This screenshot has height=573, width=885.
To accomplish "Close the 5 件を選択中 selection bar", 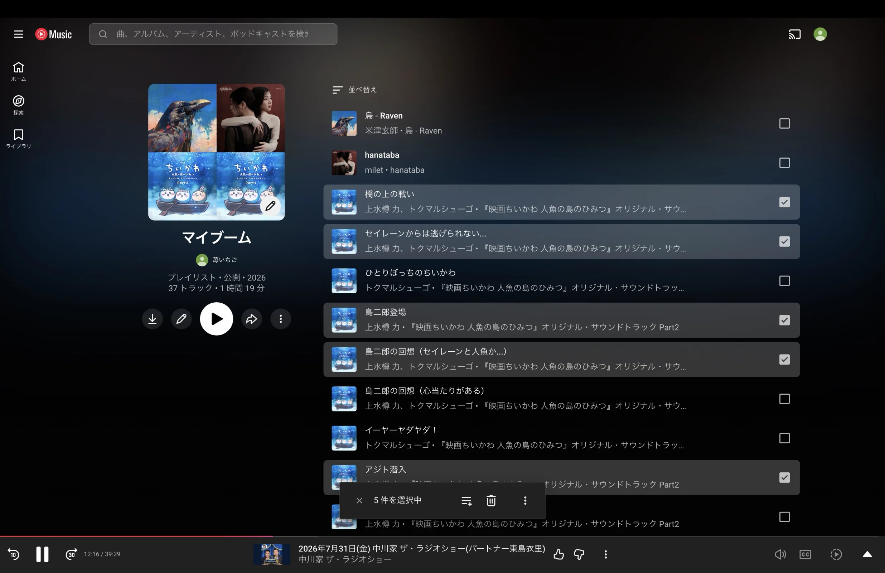I will (359, 501).
